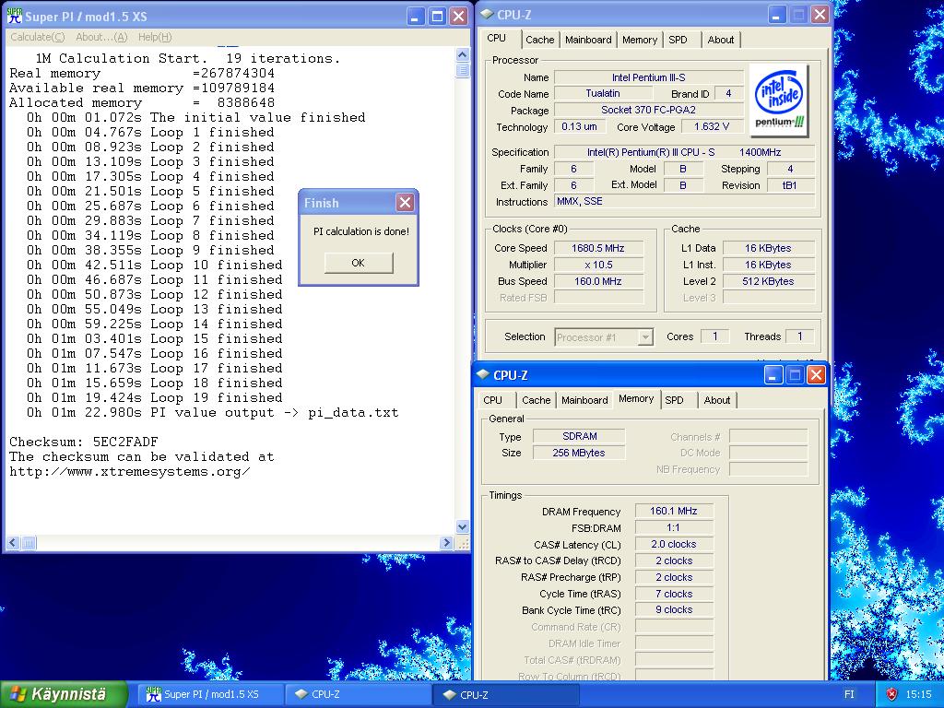Select Memory tab in lower CPU-Z
Viewport: 944px width, 708px height.
tap(636, 398)
